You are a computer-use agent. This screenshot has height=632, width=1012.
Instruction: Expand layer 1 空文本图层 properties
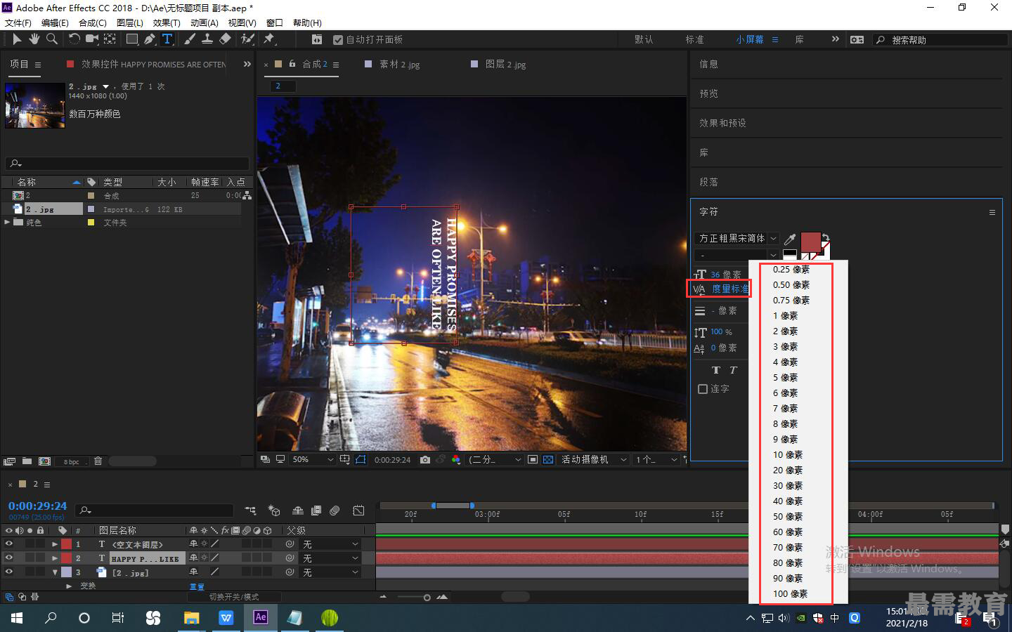click(55, 544)
